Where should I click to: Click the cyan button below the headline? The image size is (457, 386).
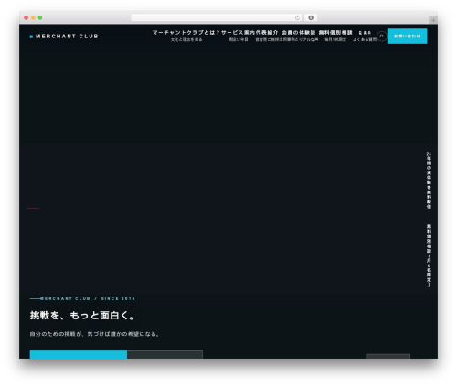tap(79, 355)
